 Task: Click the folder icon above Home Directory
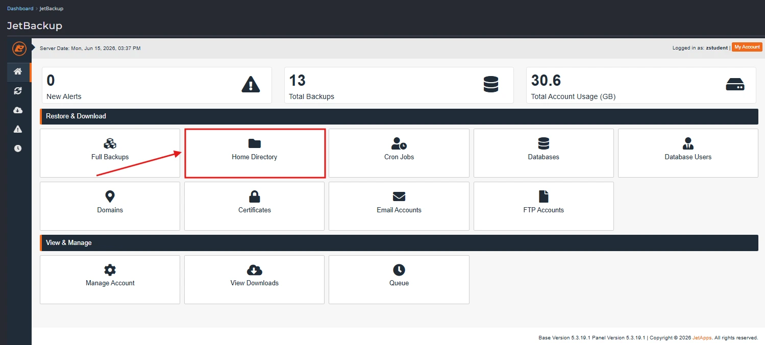[x=254, y=143]
